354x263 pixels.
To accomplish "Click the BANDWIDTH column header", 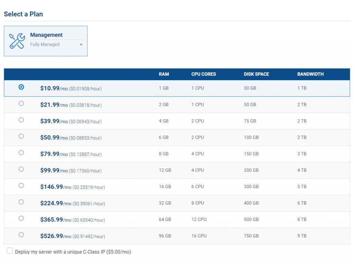I will pyautogui.click(x=310, y=74).
